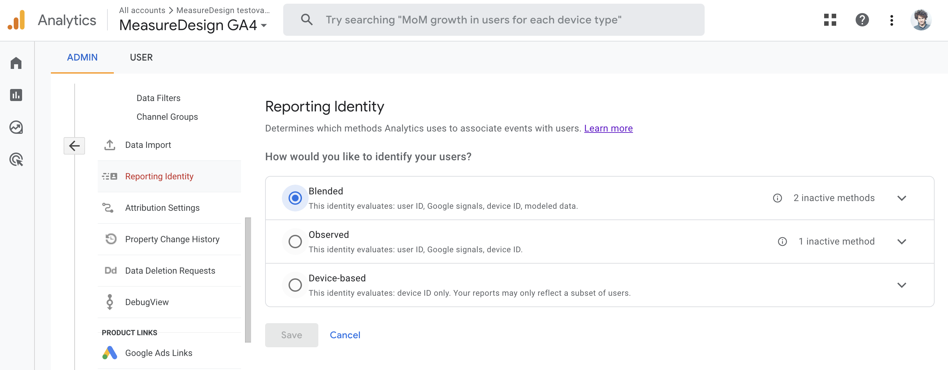Screen dimensions: 948x370
Task: Switch to the USER tab
Action: pyautogui.click(x=141, y=58)
